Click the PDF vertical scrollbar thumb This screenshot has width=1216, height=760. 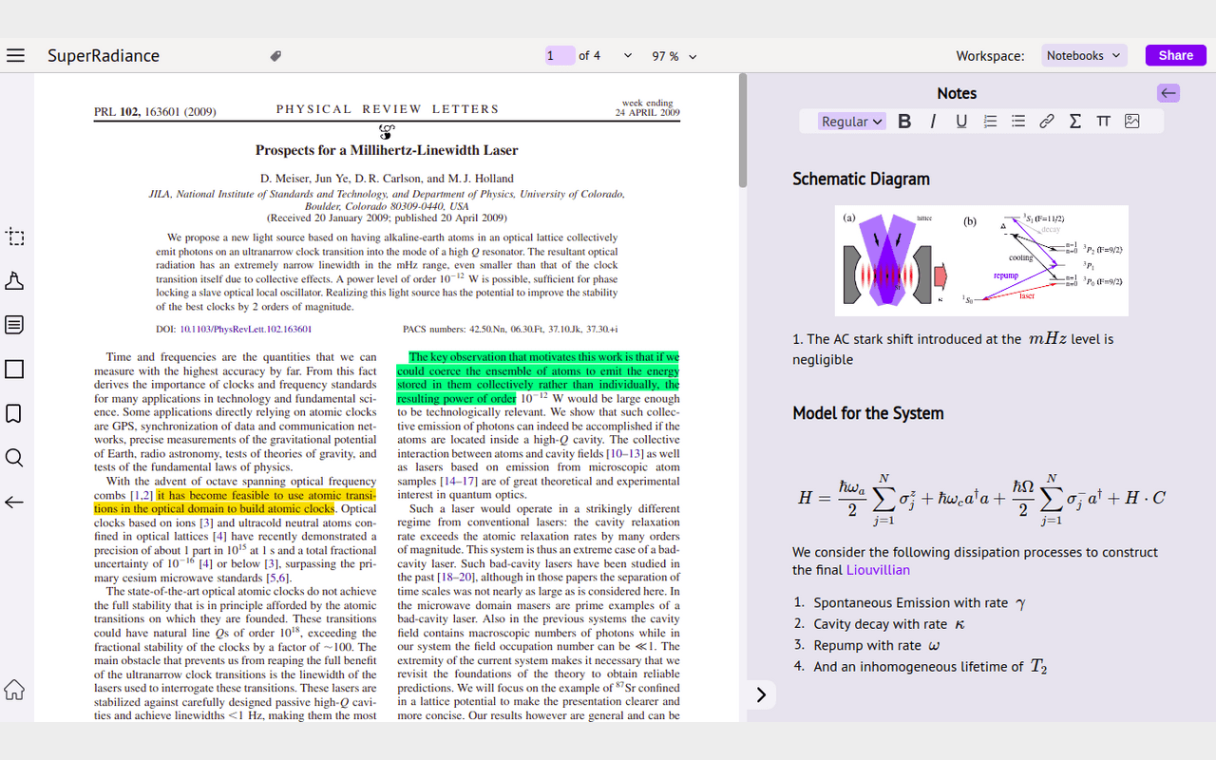743,130
